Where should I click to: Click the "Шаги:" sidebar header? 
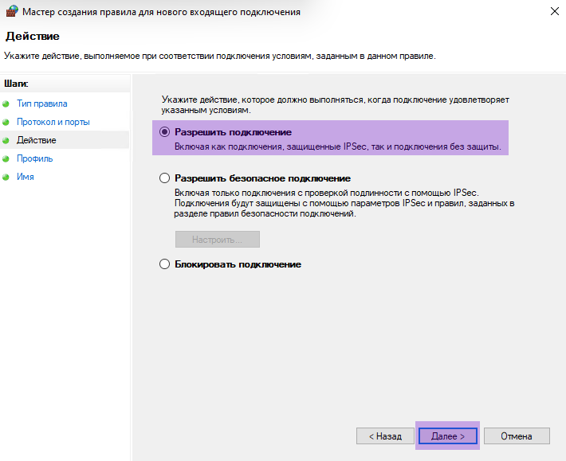[16, 84]
